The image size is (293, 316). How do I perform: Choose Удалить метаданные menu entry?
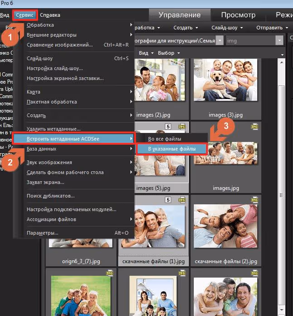[x=80, y=129]
